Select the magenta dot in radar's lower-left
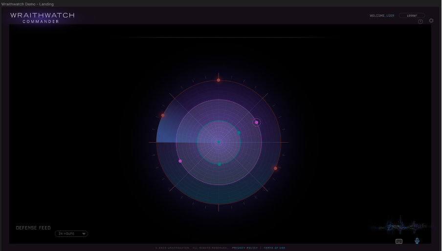 click(x=180, y=161)
